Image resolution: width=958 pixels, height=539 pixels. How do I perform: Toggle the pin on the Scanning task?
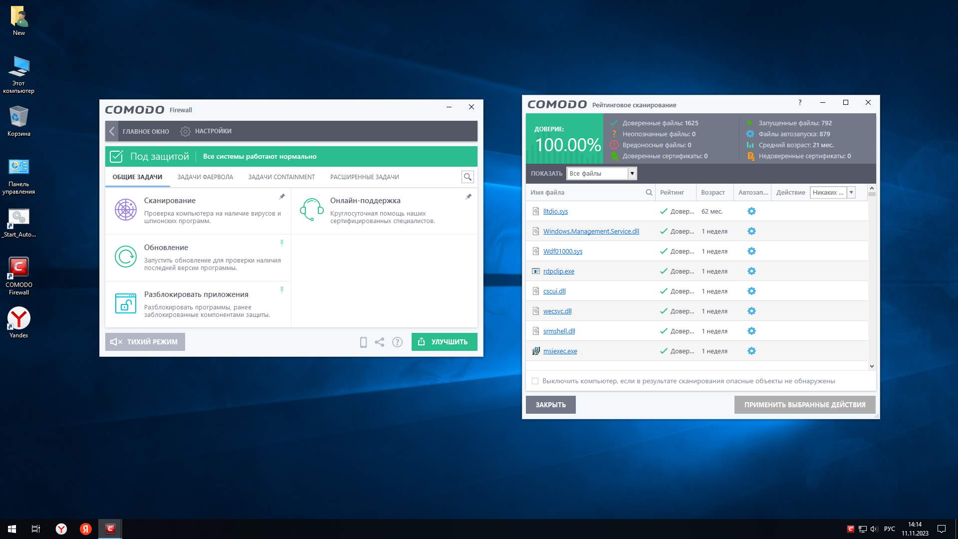click(x=282, y=197)
